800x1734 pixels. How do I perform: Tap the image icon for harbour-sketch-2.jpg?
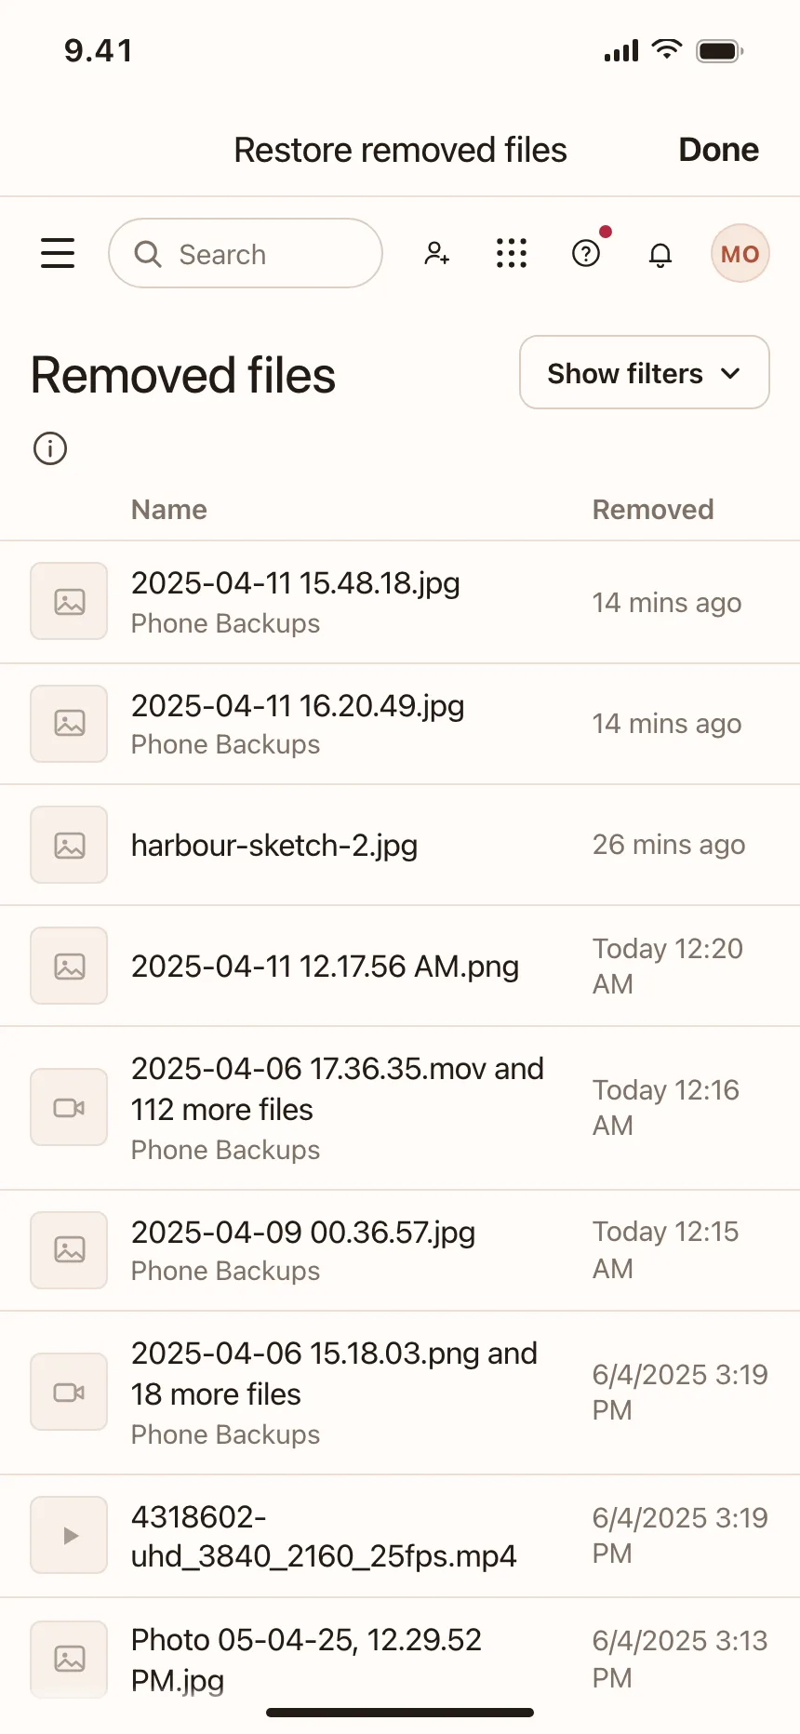(69, 845)
